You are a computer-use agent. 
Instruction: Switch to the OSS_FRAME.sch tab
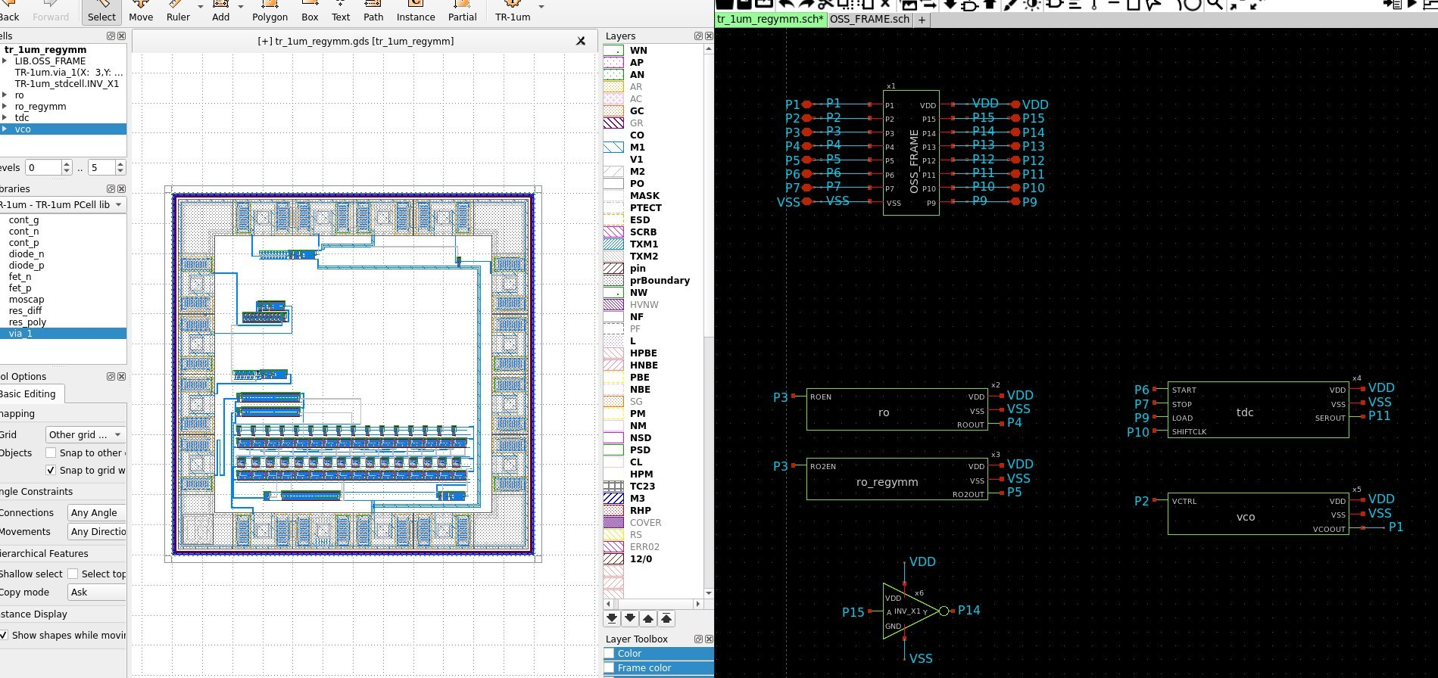pyautogui.click(x=869, y=20)
